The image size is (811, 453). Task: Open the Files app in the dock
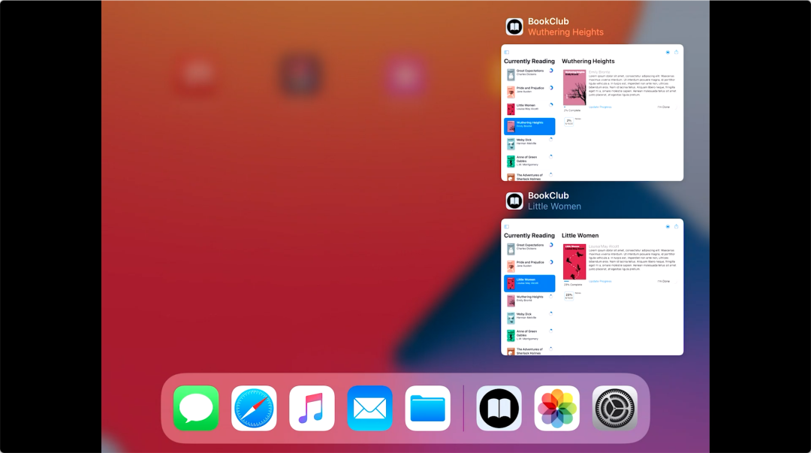pos(428,408)
